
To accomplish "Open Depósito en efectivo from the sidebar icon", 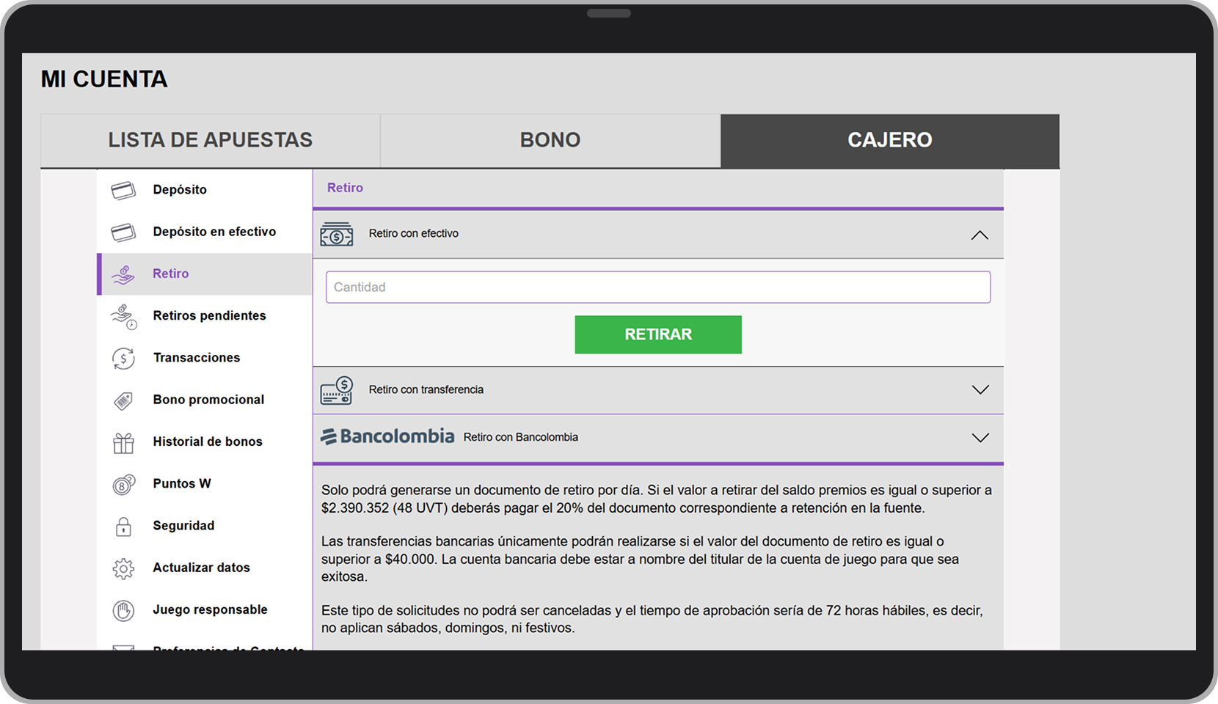I will tap(123, 231).
